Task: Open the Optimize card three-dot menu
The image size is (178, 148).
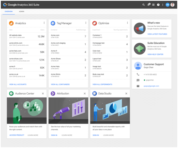Action: 127,23
